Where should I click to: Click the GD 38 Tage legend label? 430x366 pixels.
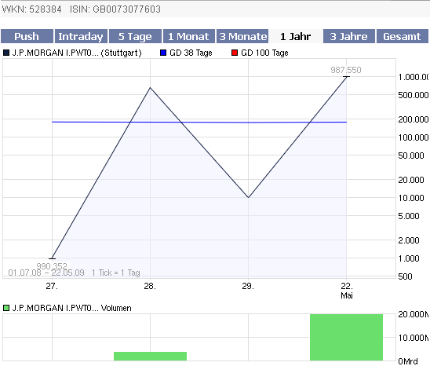[191, 53]
